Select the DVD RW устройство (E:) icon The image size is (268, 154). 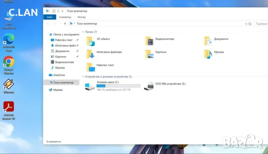click(x=149, y=86)
